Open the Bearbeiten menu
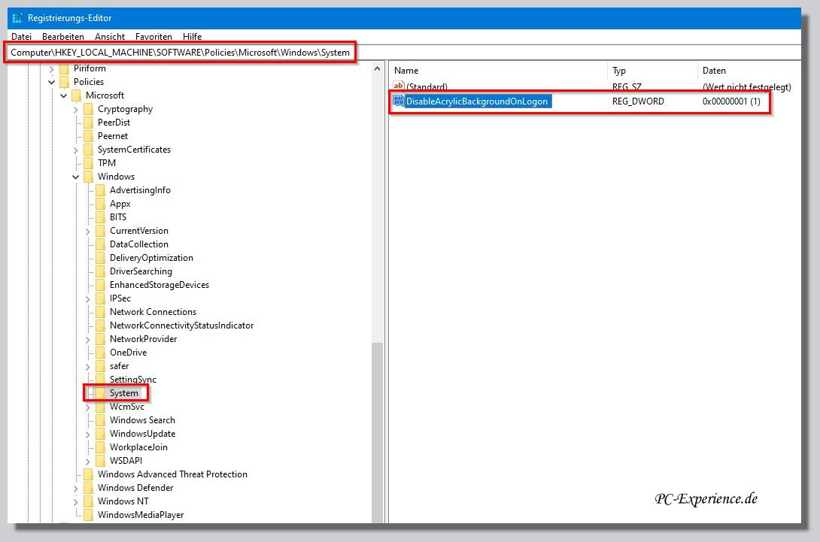 coord(63,36)
